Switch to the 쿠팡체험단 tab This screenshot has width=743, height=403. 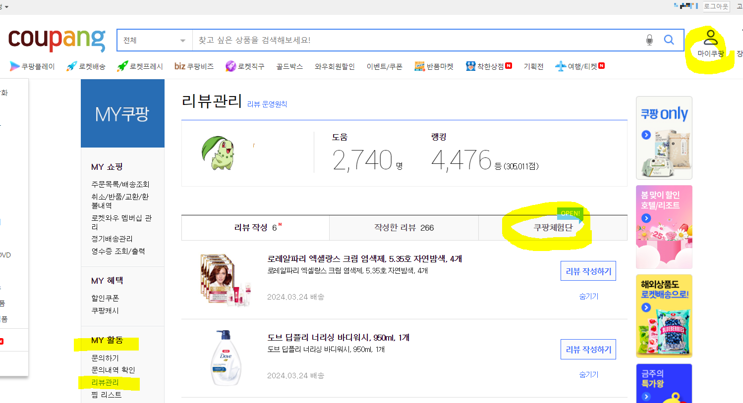[553, 228]
